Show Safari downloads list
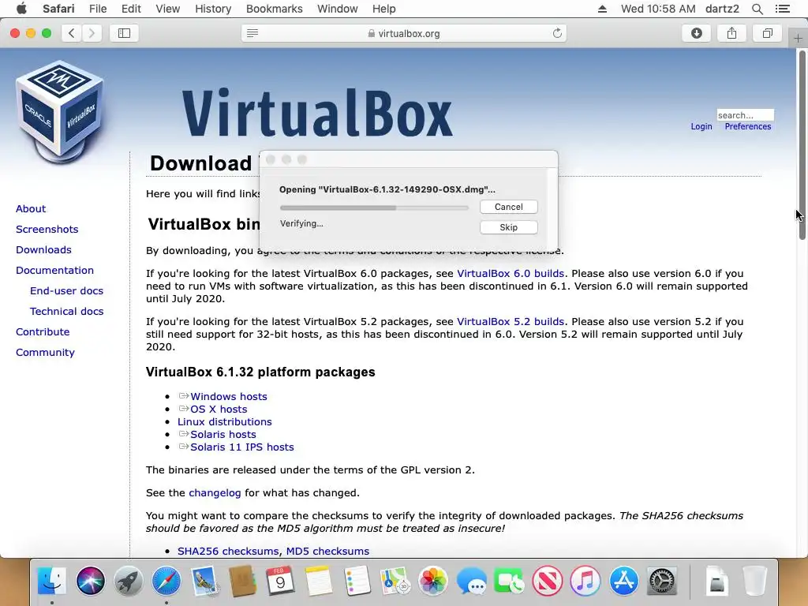 696,33
